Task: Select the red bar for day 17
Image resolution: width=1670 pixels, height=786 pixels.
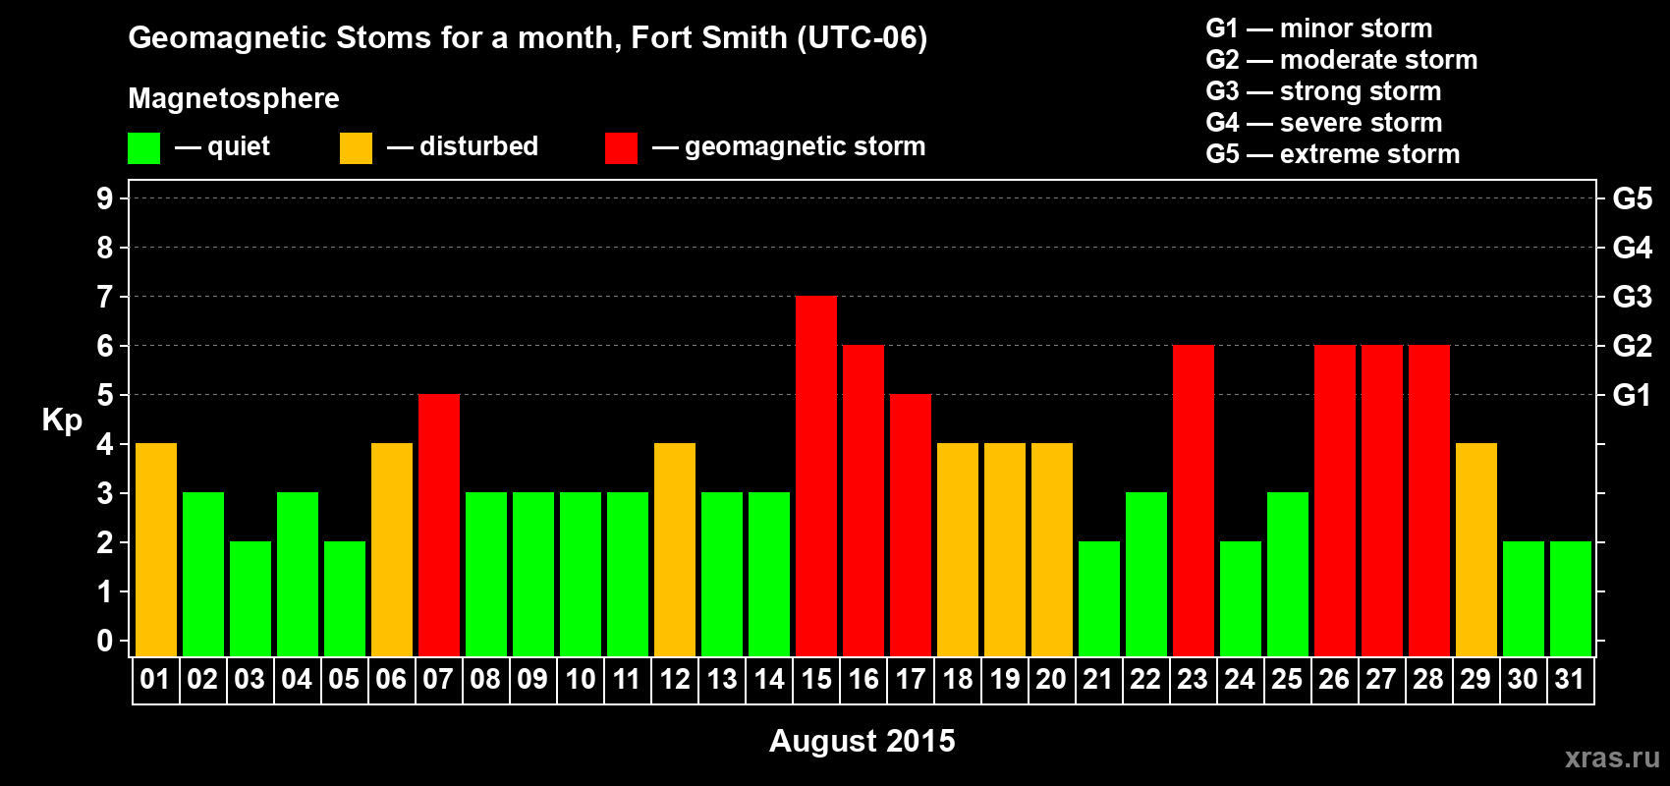Action: coord(911,525)
